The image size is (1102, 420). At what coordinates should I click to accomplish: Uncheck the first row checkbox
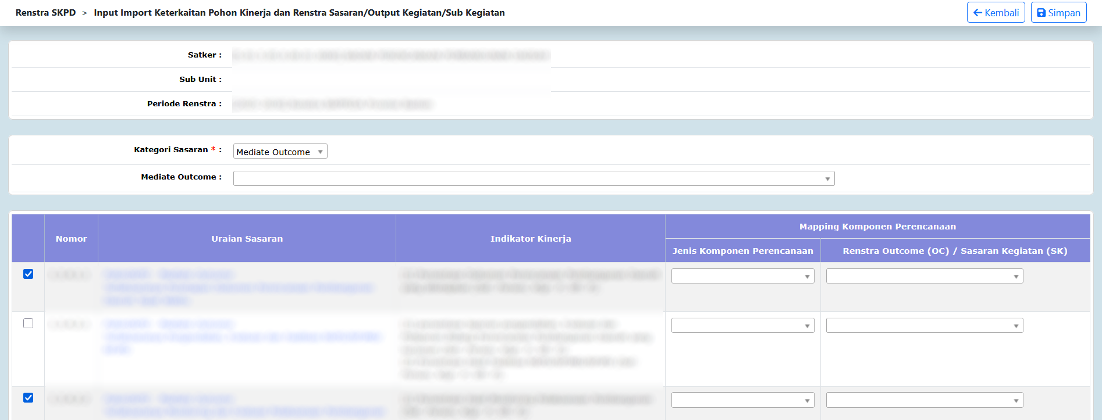coord(28,274)
